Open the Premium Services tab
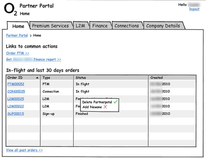Image resolution: width=206 pixels, height=159 pixels. point(50,26)
